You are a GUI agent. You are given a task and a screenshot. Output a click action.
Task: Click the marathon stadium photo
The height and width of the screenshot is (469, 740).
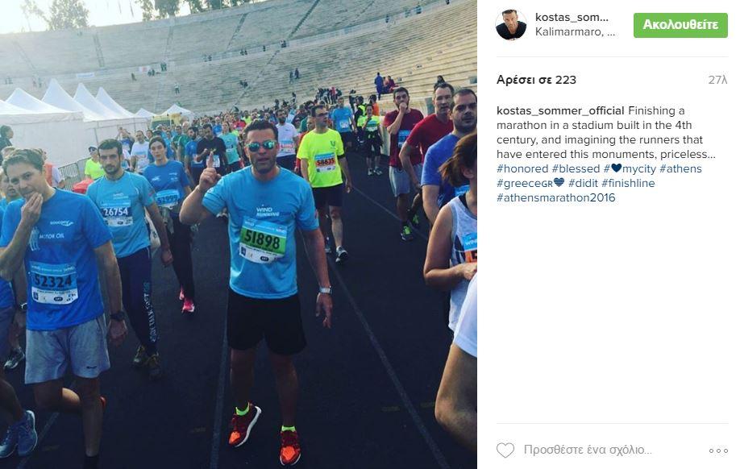pos(239,234)
